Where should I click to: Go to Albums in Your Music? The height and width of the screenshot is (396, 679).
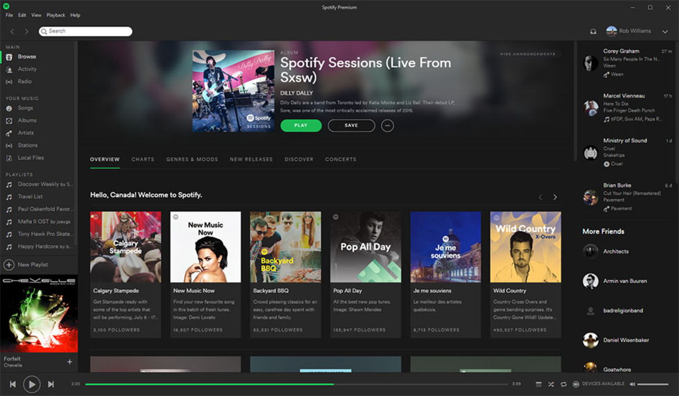27,121
